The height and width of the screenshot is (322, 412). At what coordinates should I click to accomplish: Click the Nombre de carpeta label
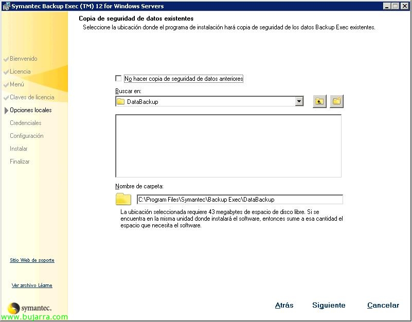139,186
